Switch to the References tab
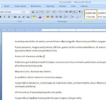 [36, 6]
